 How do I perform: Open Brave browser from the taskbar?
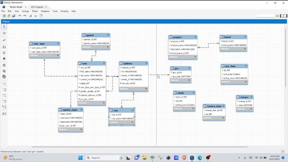point(184,158)
